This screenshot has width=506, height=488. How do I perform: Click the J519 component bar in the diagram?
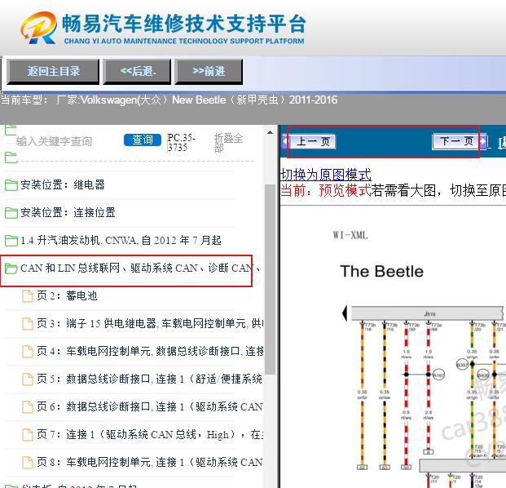(x=427, y=313)
